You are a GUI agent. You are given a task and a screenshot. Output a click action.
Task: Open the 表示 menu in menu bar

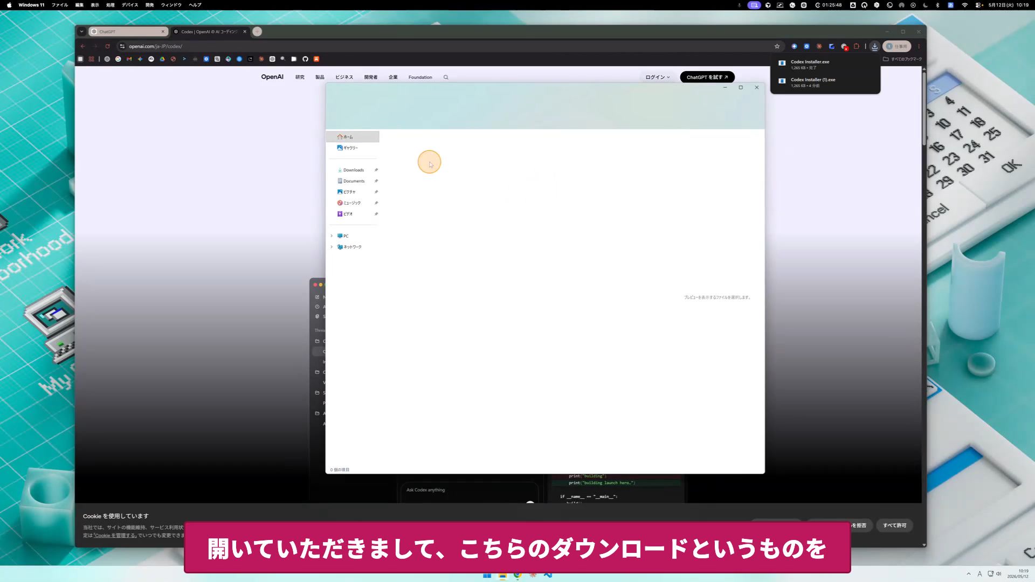pos(95,5)
